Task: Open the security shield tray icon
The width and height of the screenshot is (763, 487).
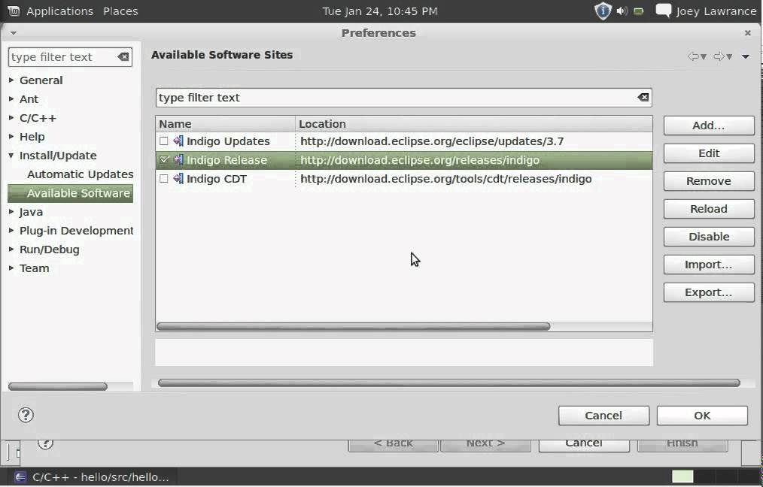Action: tap(603, 11)
